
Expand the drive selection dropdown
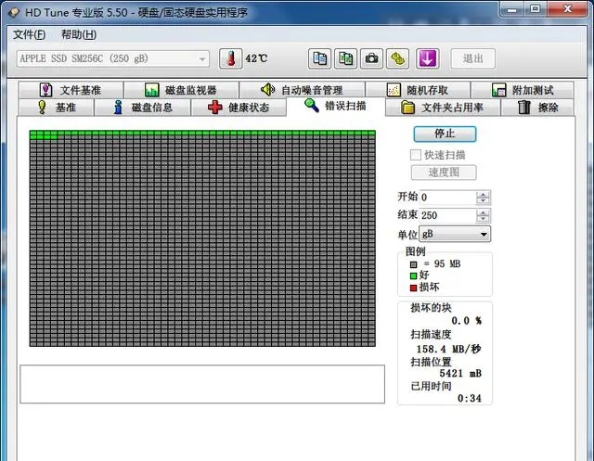coord(202,58)
